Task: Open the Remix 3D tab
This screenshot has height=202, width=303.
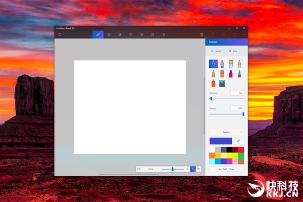Action: [x=164, y=34]
